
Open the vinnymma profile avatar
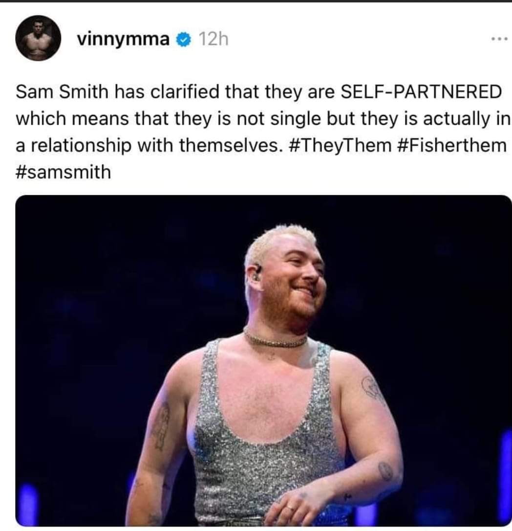coord(38,38)
